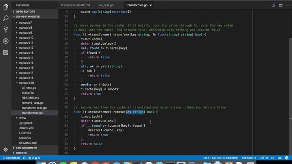The height and width of the screenshot is (164, 292).
Task: Click the line 31 func remove declaration
Action: (115, 112)
